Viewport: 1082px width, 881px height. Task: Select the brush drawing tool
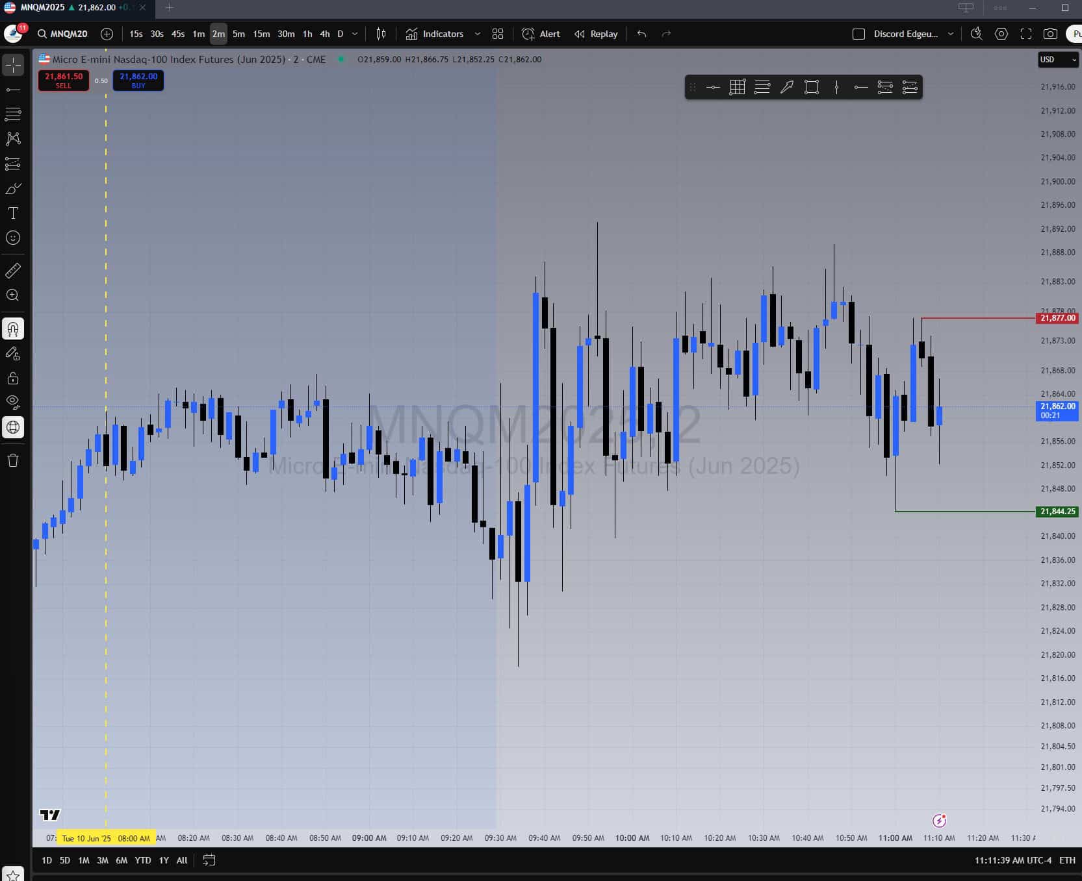pos(13,188)
